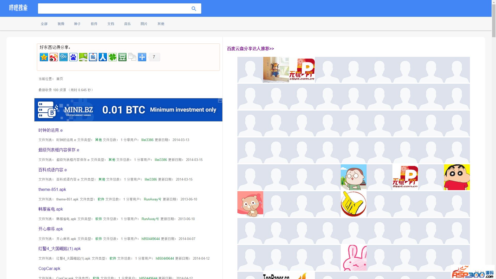Open result 时钟的运用.e
This screenshot has height=279, width=496.
tap(50, 130)
